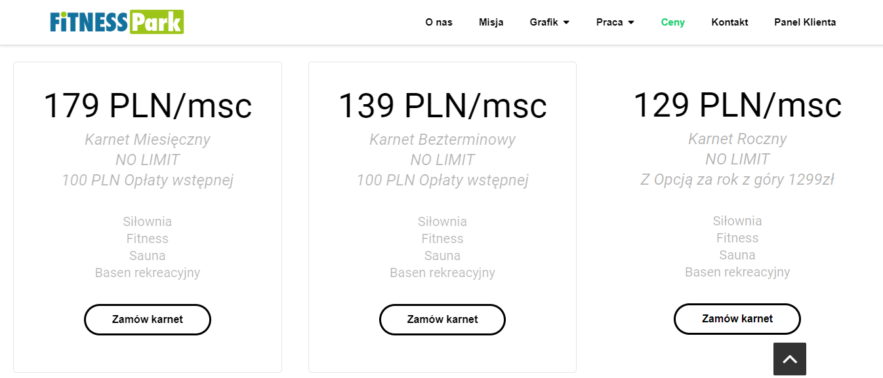Order the 179 PLN monthly pass
The image size is (883, 378).
[148, 320]
